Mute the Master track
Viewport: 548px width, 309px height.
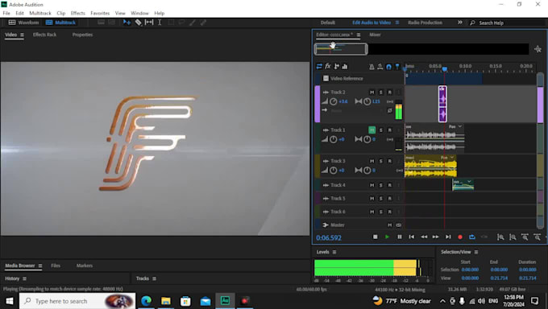[x=390, y=225]
